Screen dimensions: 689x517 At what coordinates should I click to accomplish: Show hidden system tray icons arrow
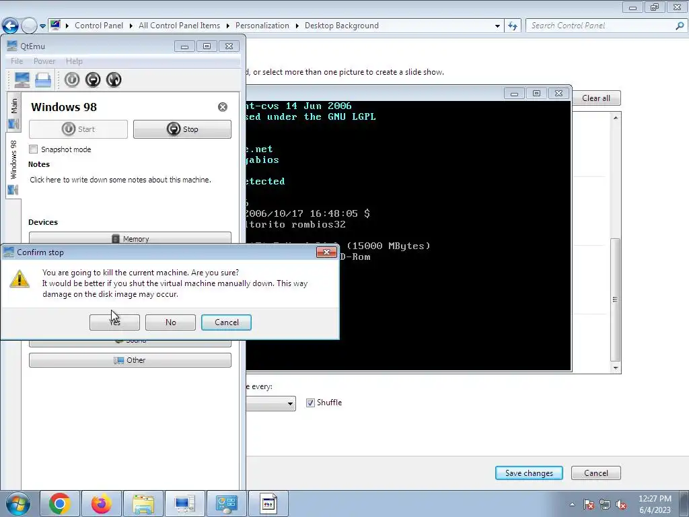tap(572, 504)
